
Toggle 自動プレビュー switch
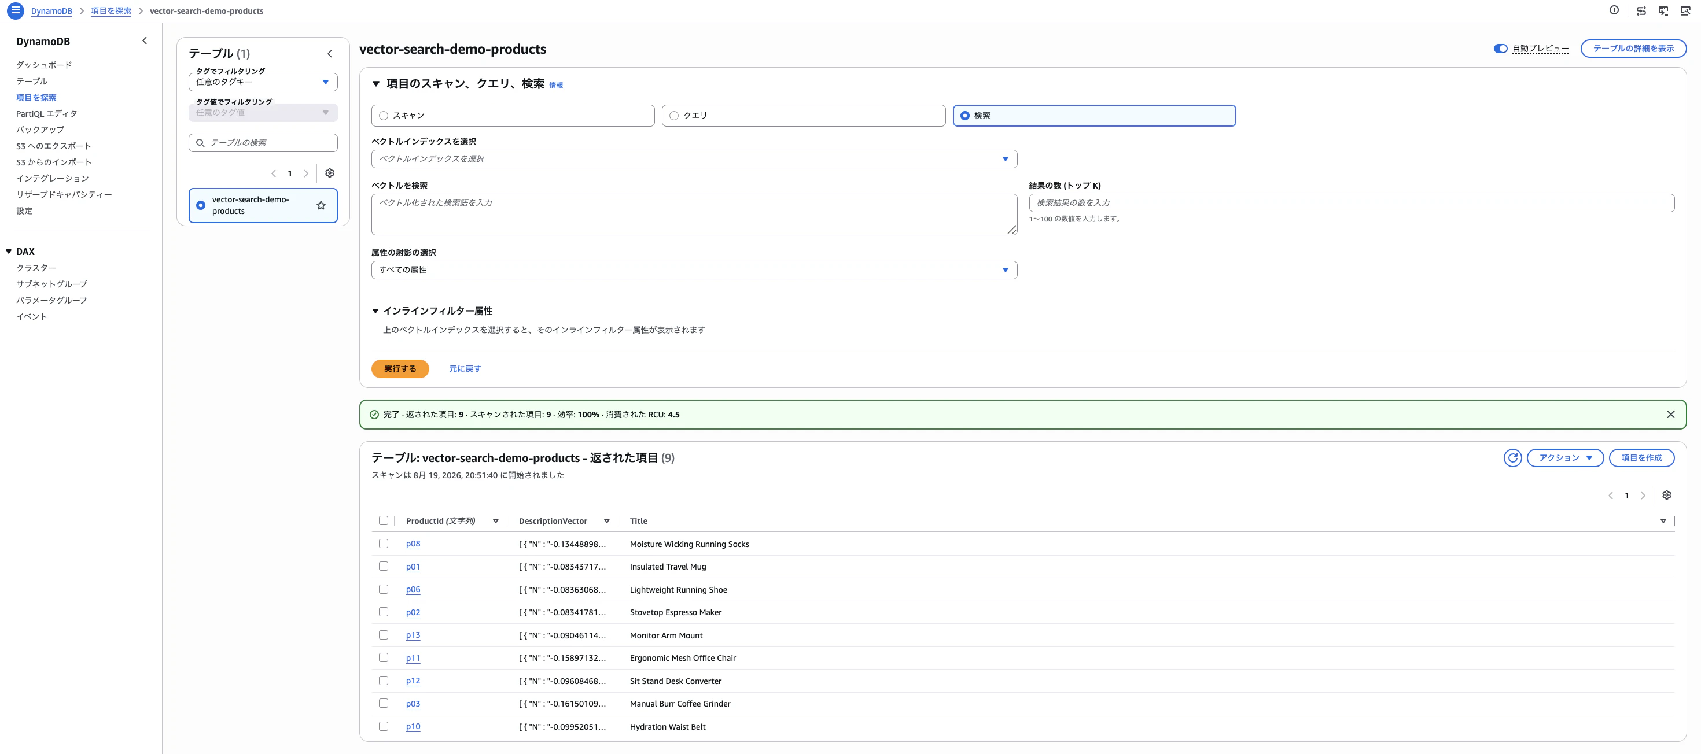pyautogui.click(x=1500, y=48)
